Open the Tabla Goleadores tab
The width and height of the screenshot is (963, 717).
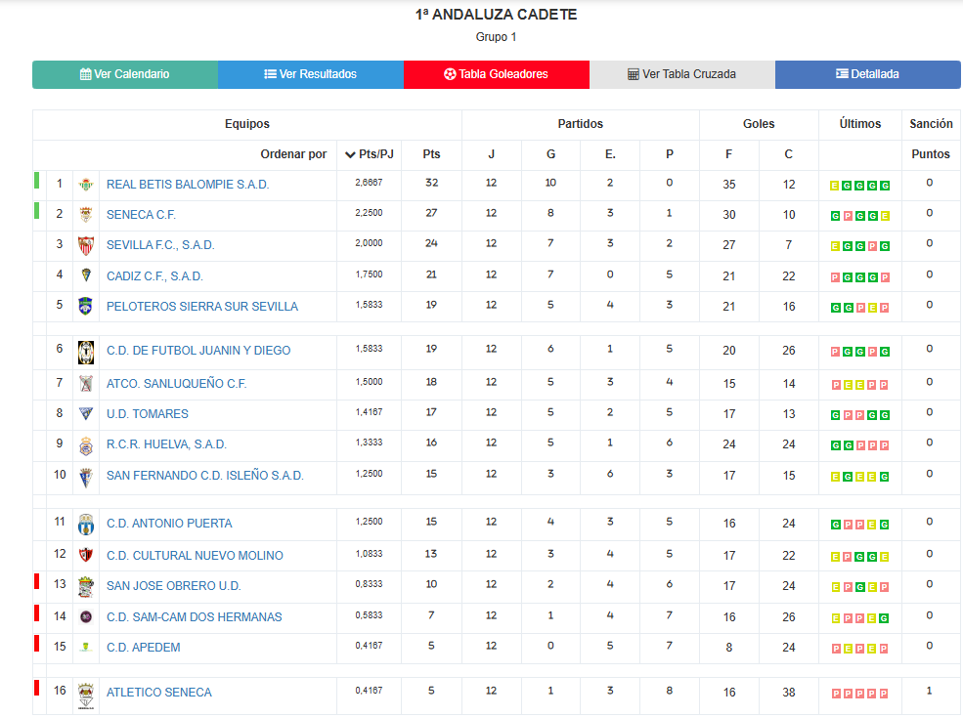pyautogui.click(x=497, y=74)
